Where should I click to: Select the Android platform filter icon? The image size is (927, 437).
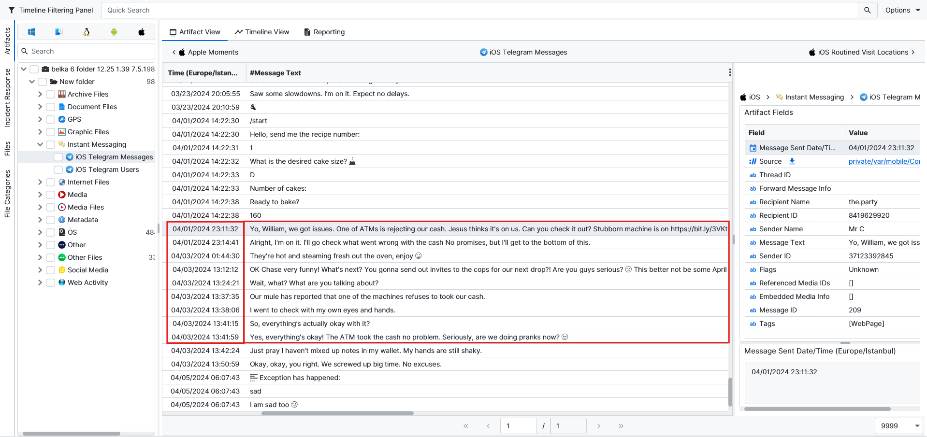(x=114, y=32)
